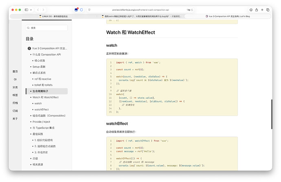Jump to Setup 函数 section
Screen dimensions: 281x182
click(x=39, y=67)
